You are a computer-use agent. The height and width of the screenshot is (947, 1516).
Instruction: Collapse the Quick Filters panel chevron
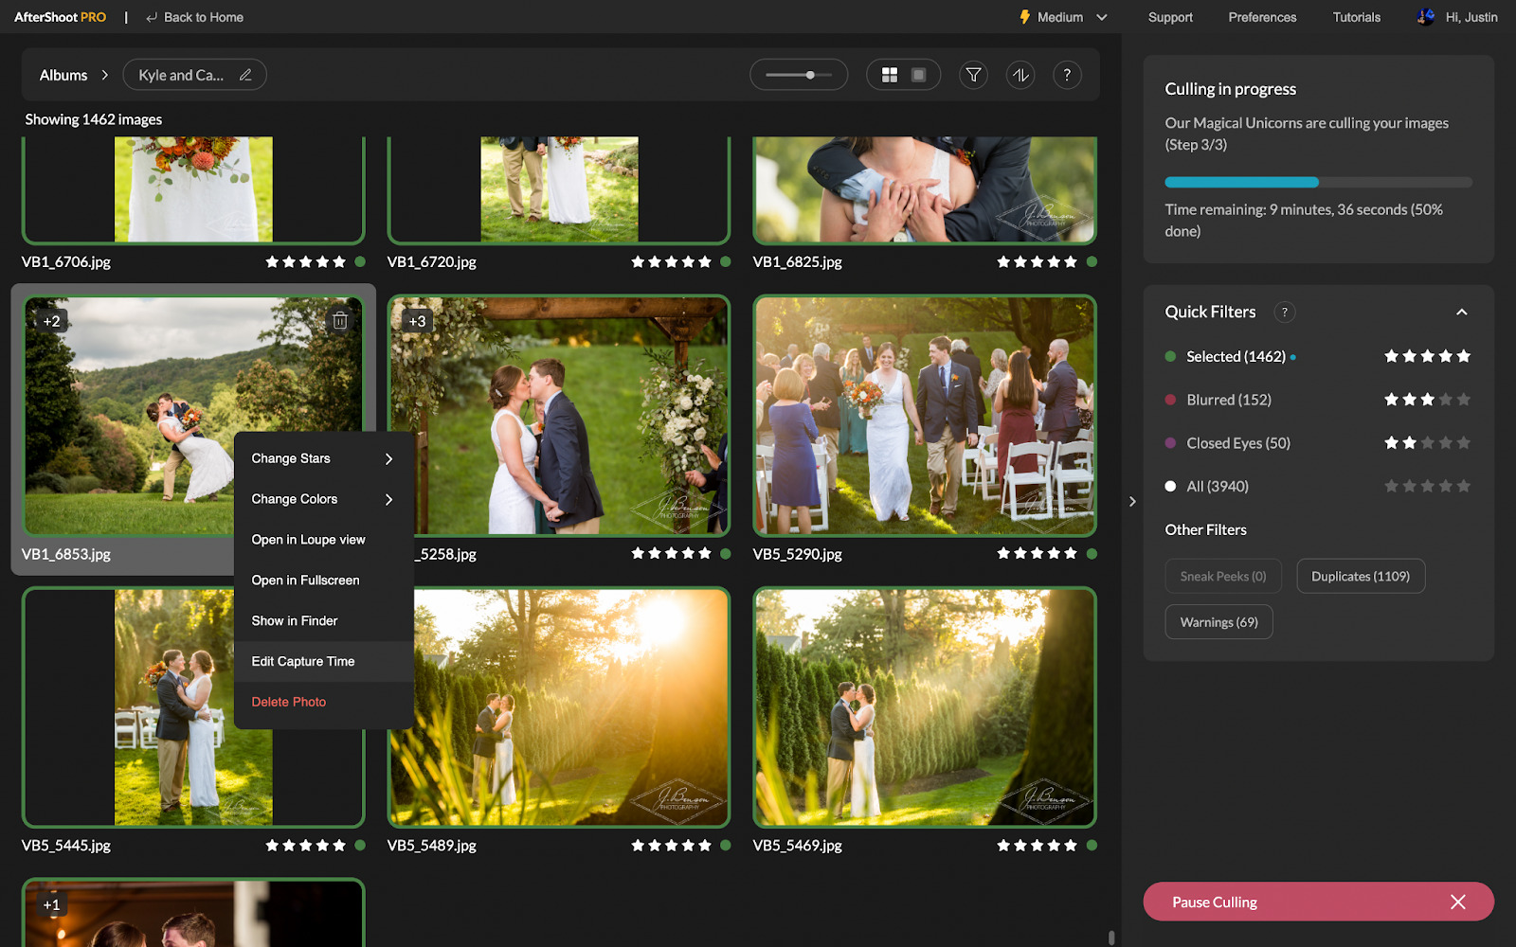[1462, 312]
